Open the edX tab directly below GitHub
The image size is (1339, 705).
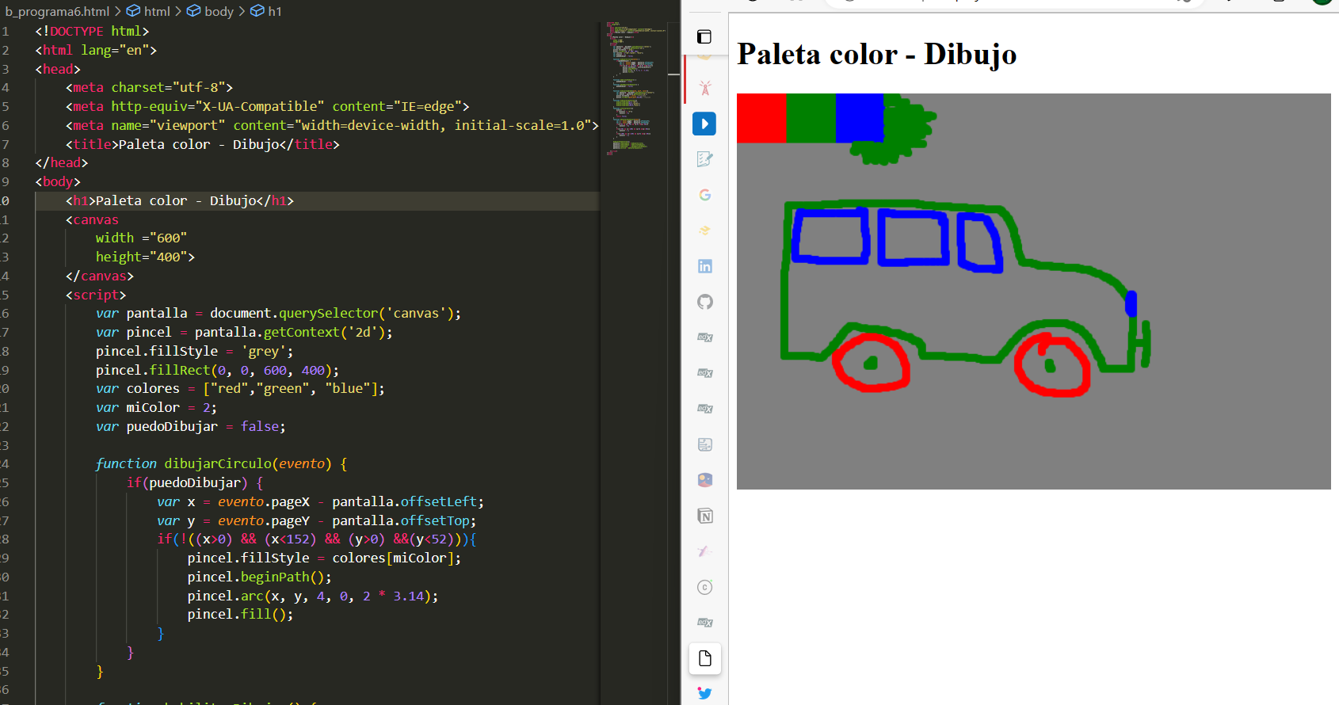(704, 337)
